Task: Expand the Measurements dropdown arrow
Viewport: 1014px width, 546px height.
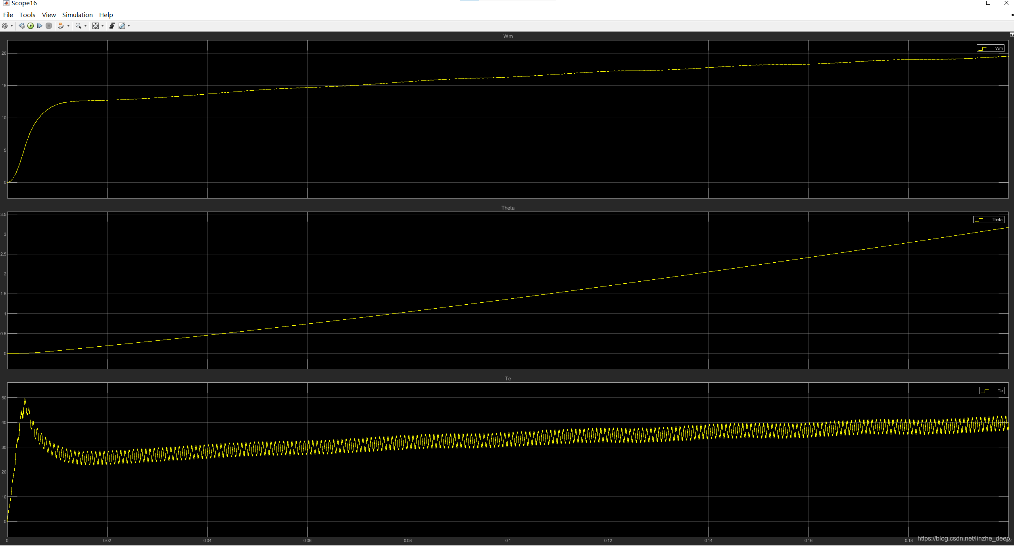Action: point(129,26)
